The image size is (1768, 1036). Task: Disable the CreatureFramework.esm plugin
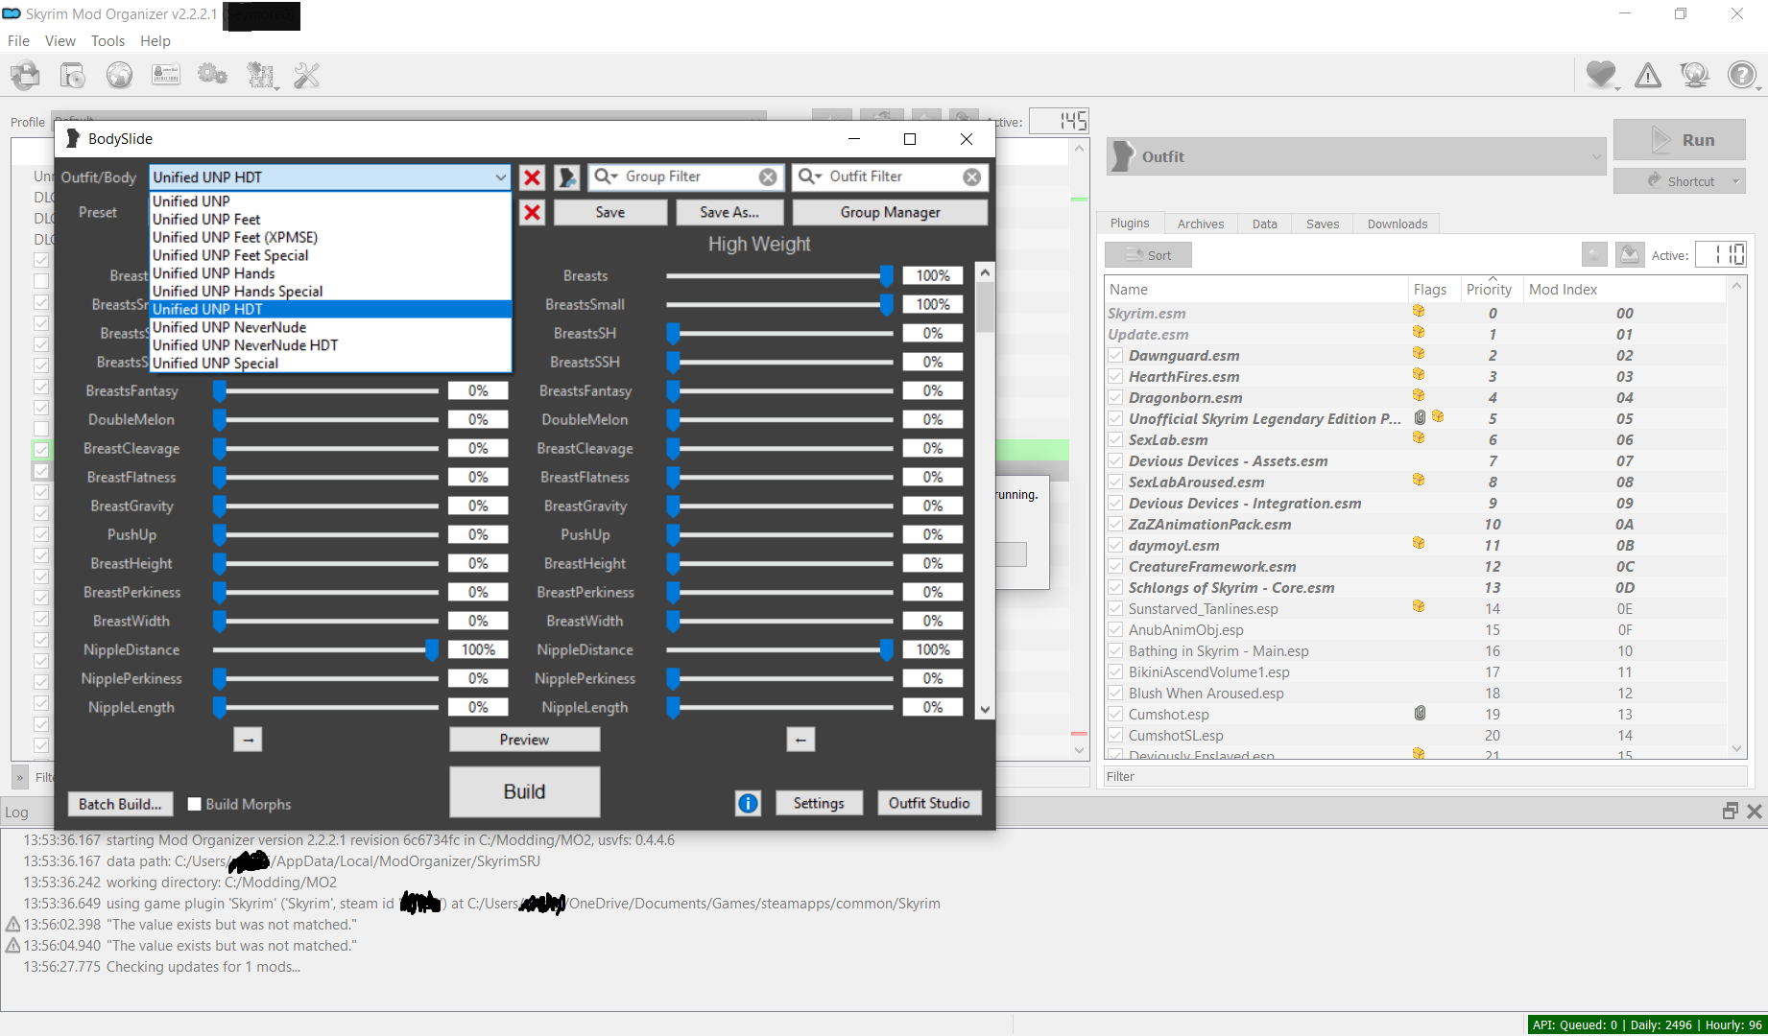pos(1115,566)
